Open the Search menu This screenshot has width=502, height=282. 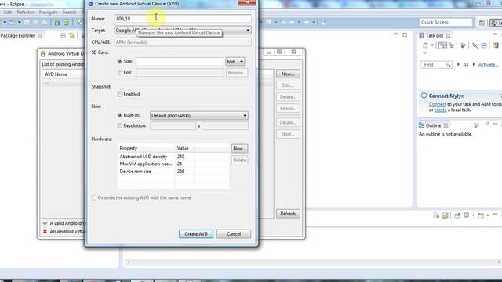click(69, 13)
